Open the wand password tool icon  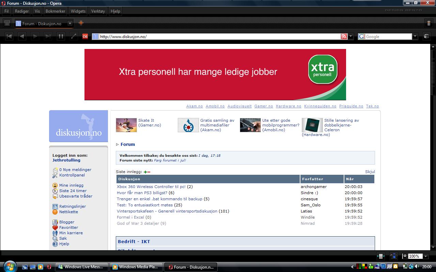(x=74, y=36)
